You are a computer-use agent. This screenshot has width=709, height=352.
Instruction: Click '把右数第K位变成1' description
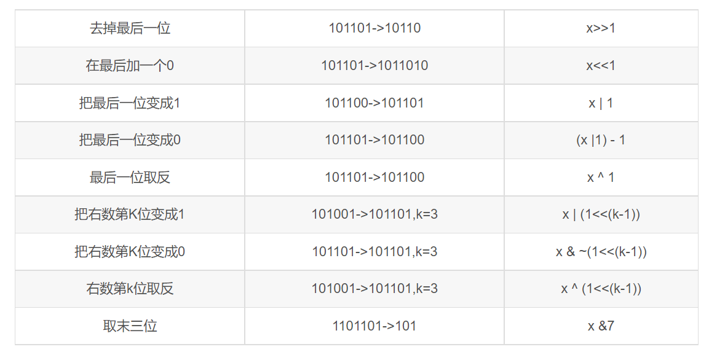(130, 214)
